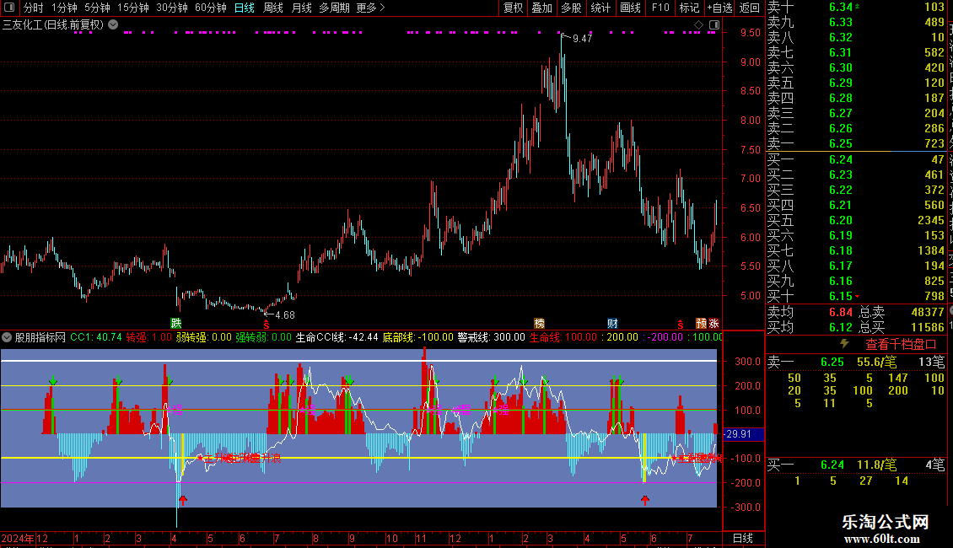
Task: Click the diamond icon atop main chart
Action: (698, 24)
